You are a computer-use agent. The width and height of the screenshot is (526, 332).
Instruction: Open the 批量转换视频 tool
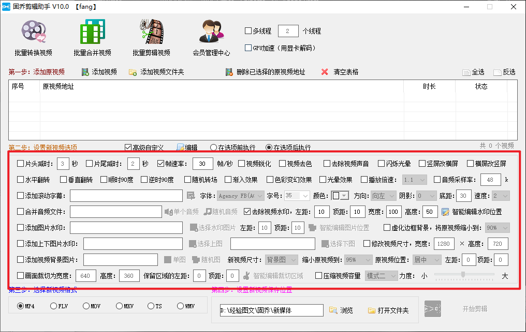click(34, 36)
